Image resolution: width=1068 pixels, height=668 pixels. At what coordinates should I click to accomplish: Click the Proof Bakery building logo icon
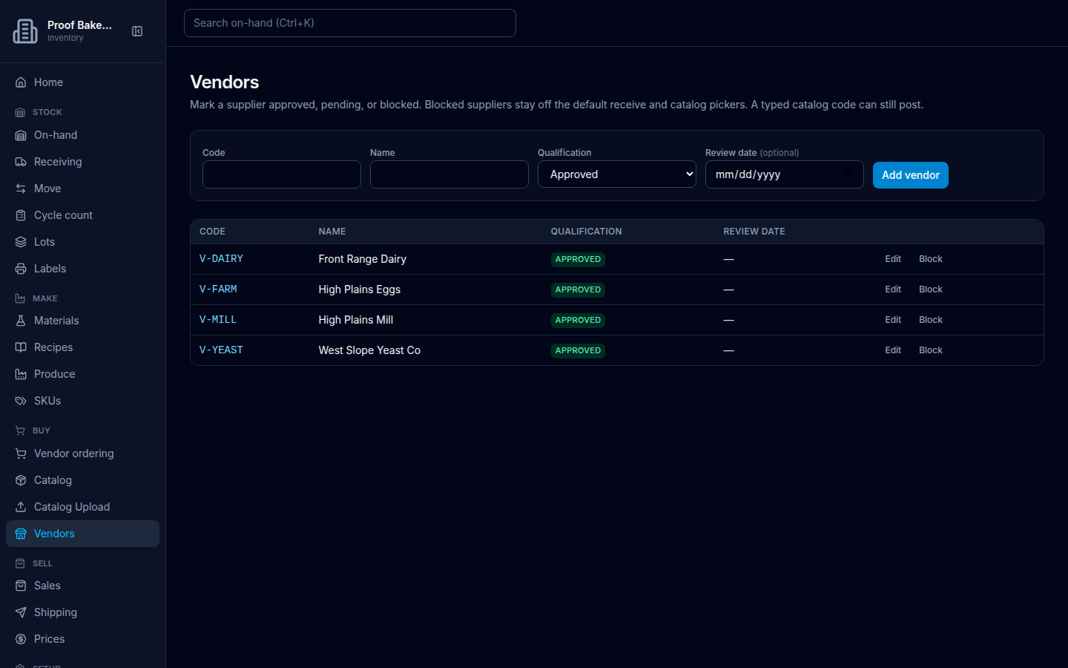point(25,31)
